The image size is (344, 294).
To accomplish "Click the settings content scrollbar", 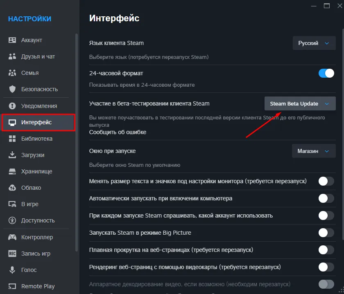I will click(343, 134).
